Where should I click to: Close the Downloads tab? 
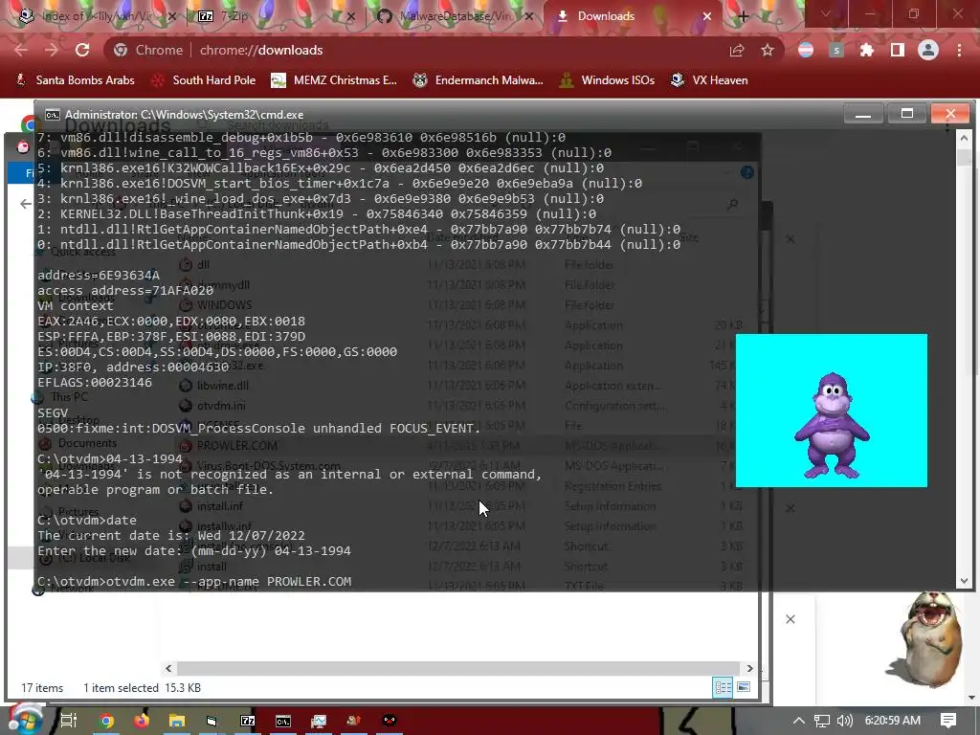[707, 16]
